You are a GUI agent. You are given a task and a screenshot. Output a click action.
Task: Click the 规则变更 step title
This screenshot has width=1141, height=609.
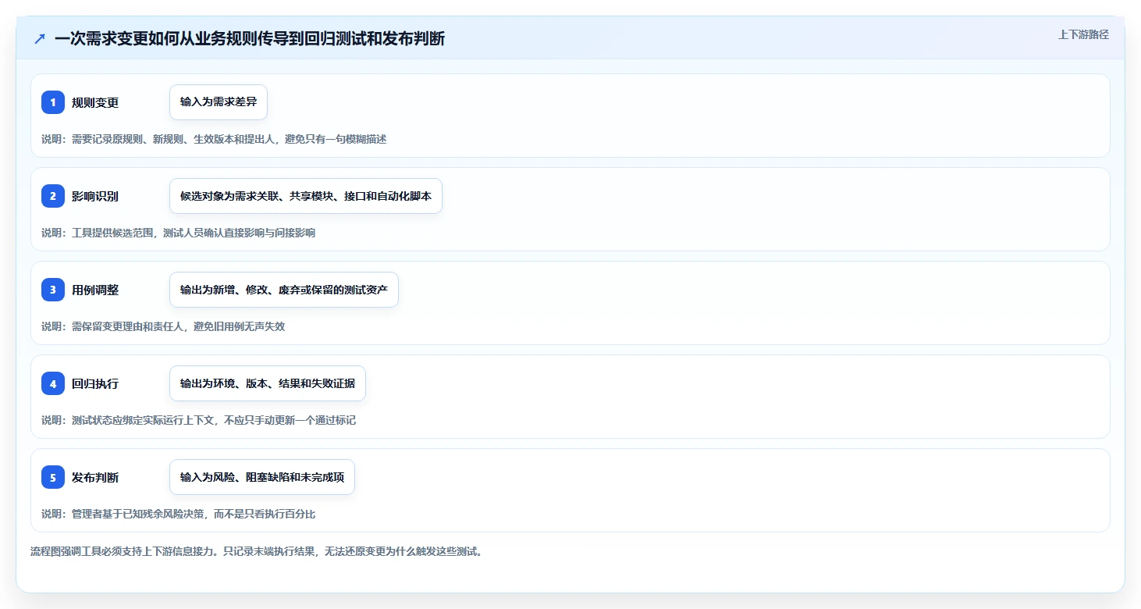(95, 102)
